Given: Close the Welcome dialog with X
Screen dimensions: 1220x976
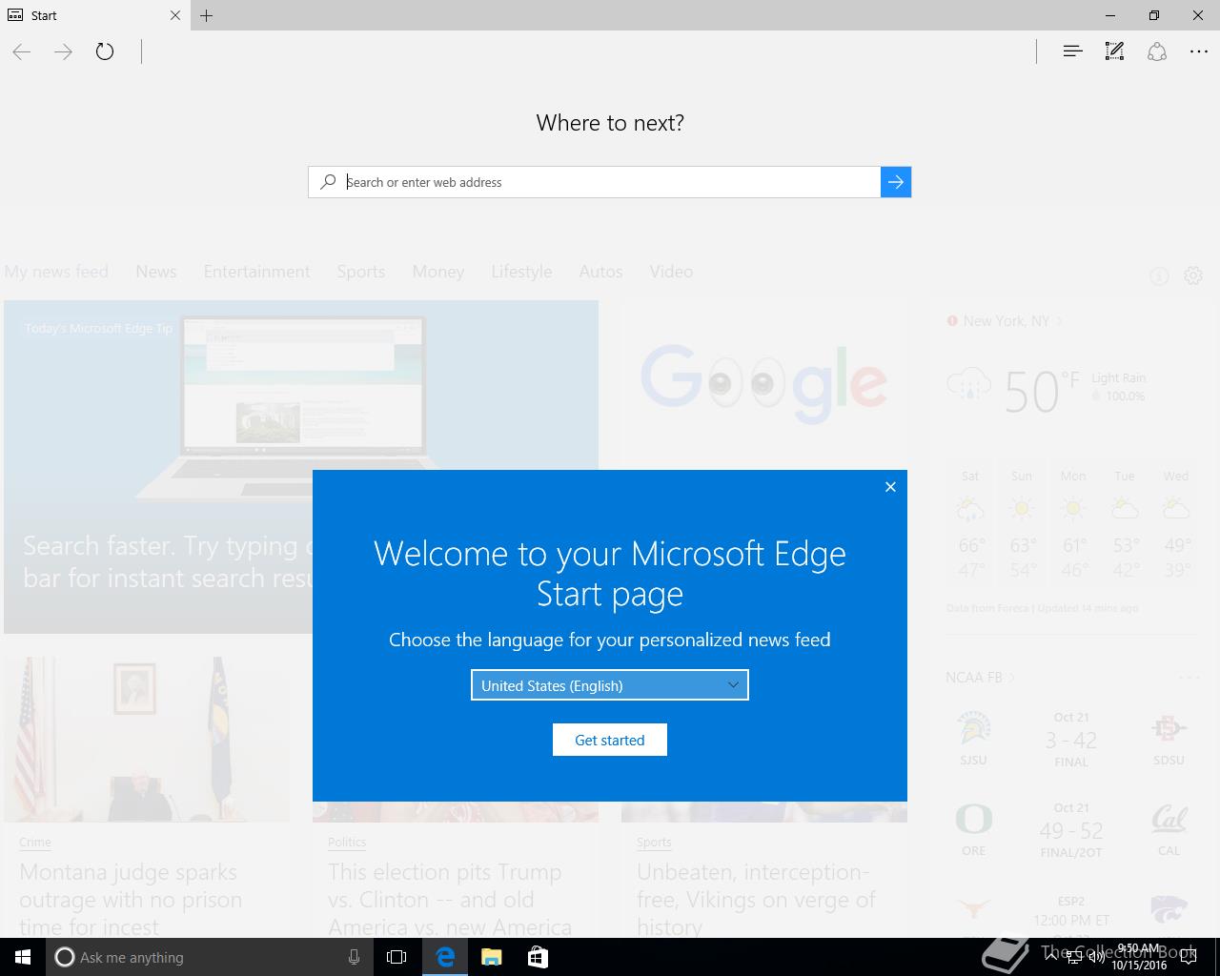Looking at the screenshot, I should pyautogui.click(x=890, y=487).
